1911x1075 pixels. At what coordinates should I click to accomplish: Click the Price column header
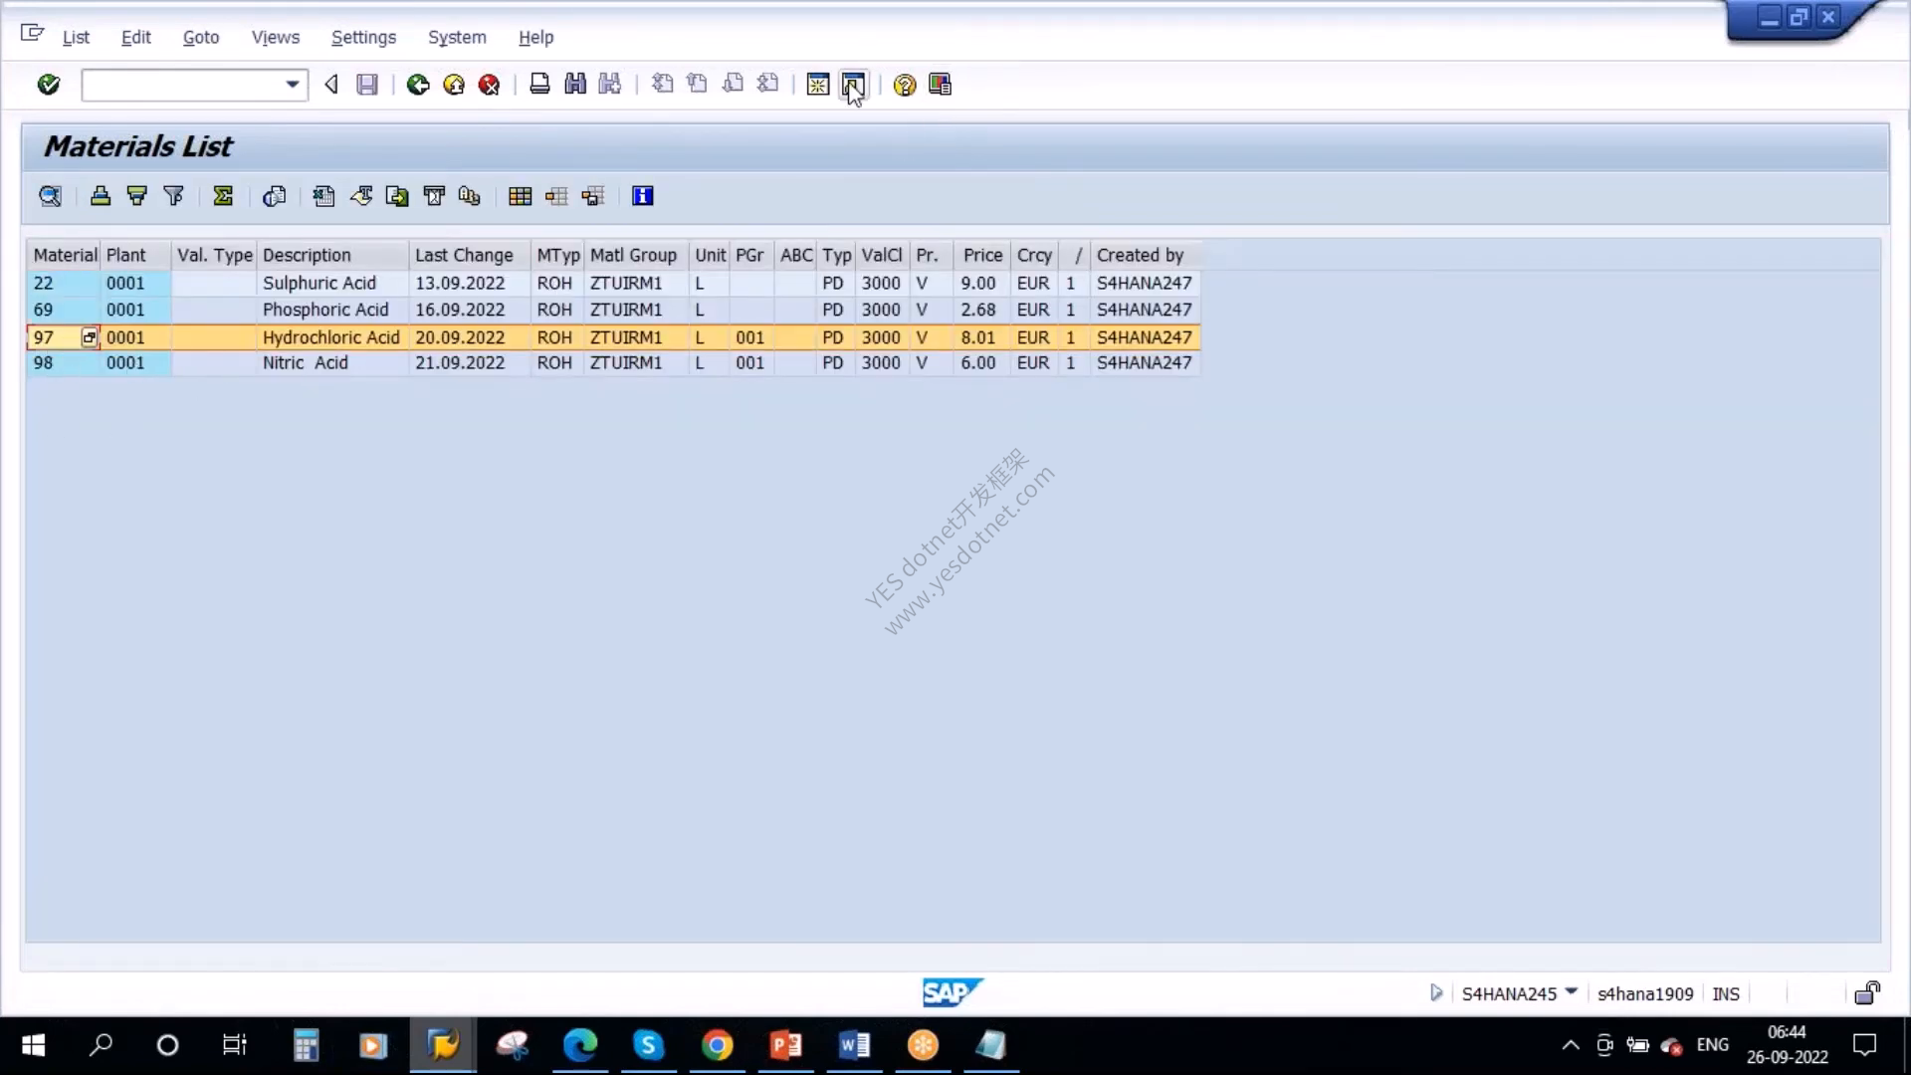point(981,255)
